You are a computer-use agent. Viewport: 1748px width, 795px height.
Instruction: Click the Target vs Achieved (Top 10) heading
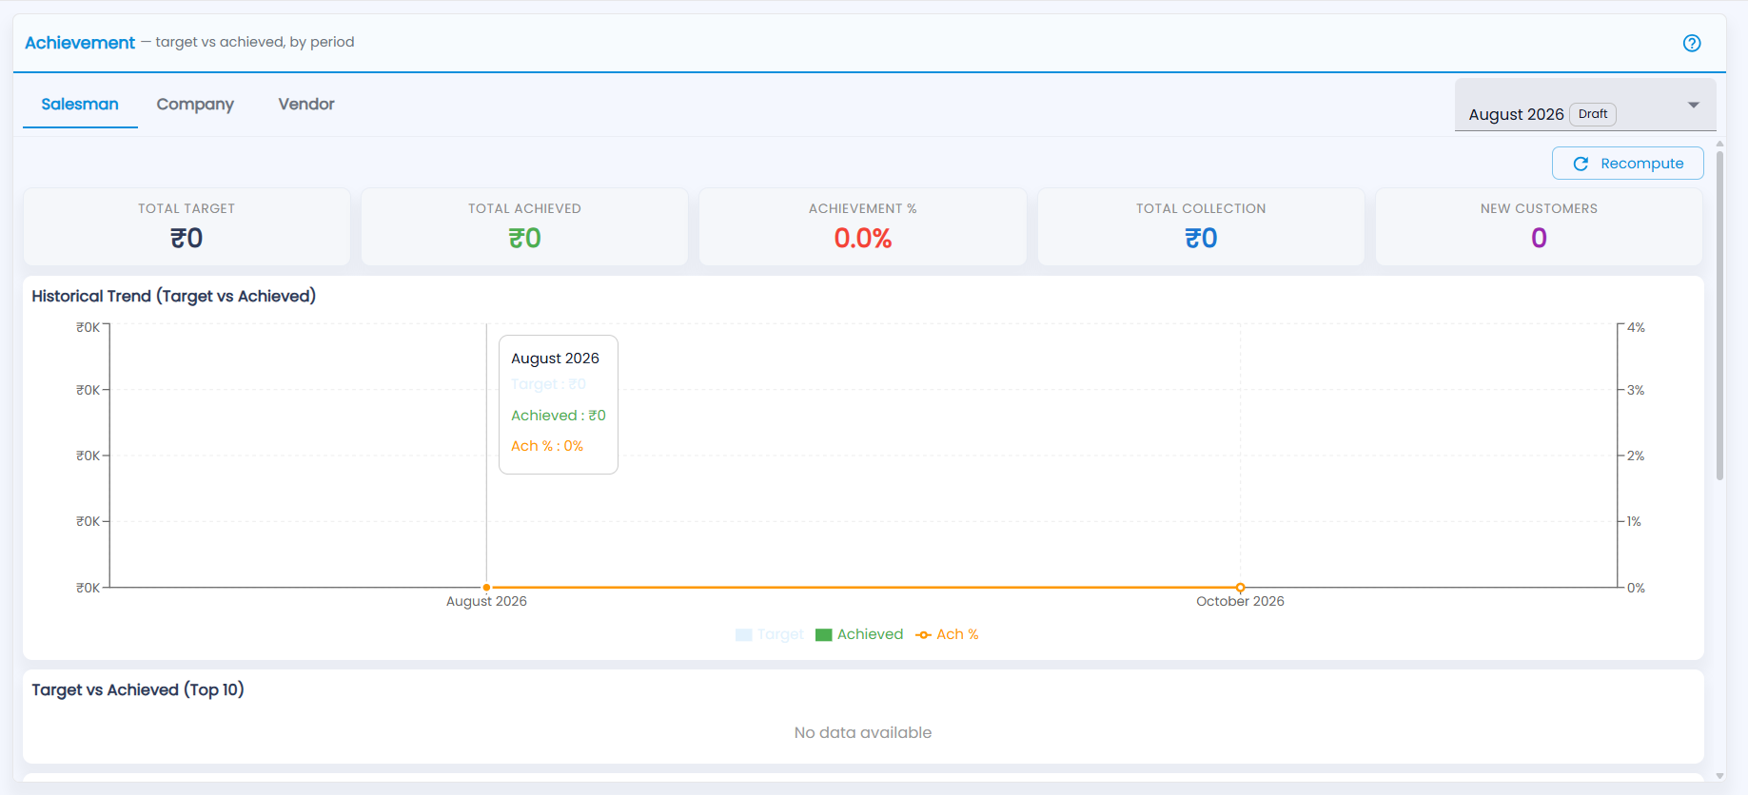pos(138,689)
